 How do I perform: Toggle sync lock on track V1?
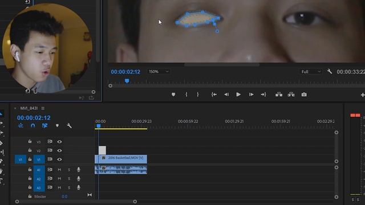coord(50,159)
